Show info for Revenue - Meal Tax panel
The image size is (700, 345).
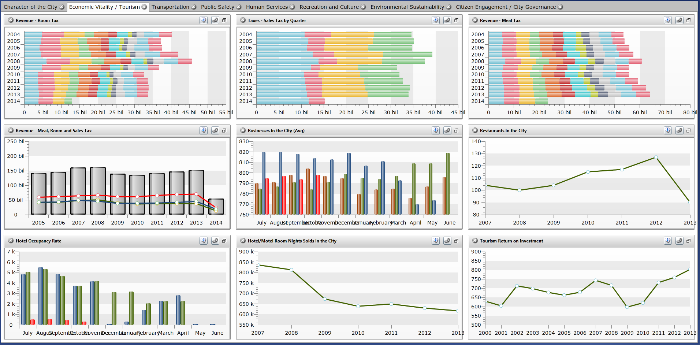pyautogui.click(x=668, y=21)
